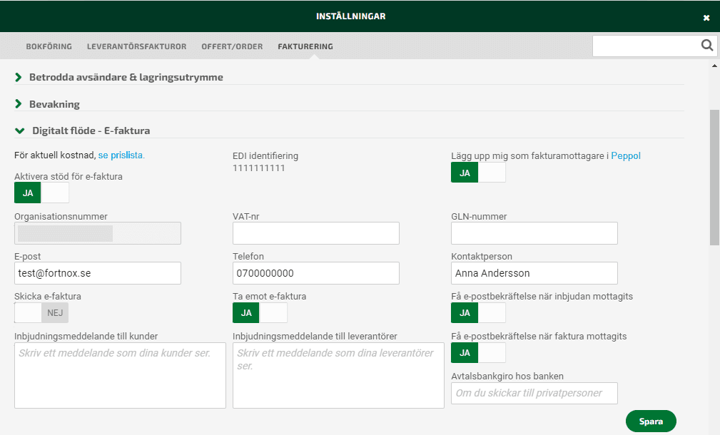Viewport: 720px width, 435px height.
Task: Click the Telefon field
Action: coord(316,273)
